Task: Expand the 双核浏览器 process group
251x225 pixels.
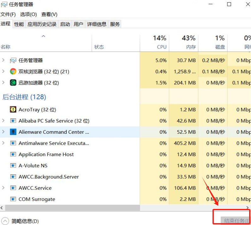Action: (3, 71)
